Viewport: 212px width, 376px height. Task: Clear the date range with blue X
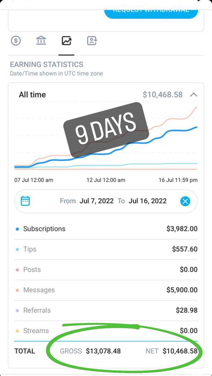tap(185, 201)
